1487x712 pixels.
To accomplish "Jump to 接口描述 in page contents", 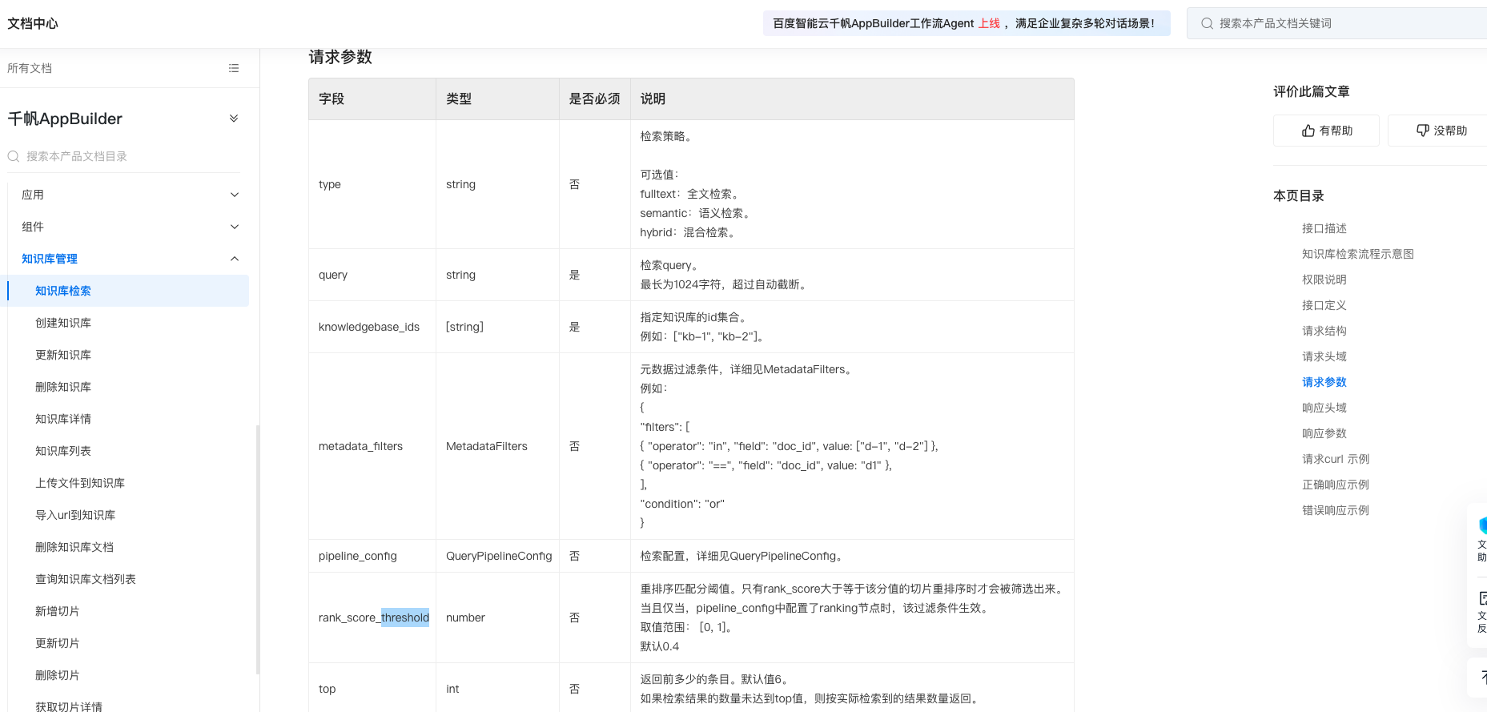I will [x=1324, y=228].
